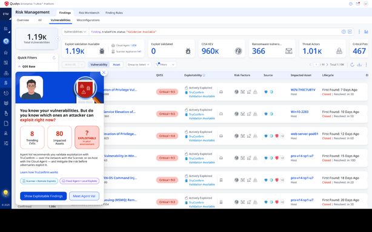Click the 366 Ransomware count
The image size is (372, 232).
point(258,51)
